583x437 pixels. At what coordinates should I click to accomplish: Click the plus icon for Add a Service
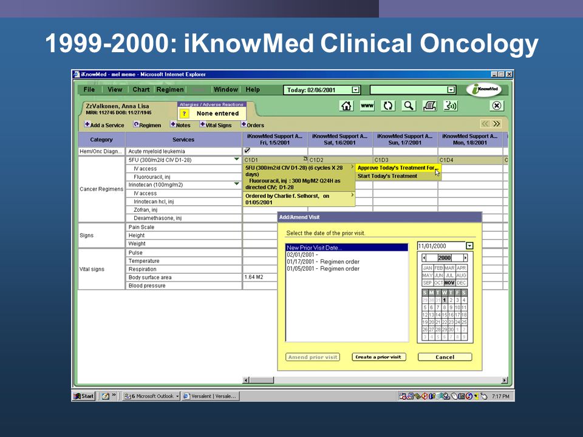(x=87, y=124)
